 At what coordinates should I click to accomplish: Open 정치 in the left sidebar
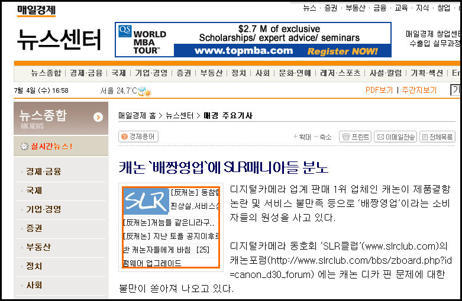[34, 266]
